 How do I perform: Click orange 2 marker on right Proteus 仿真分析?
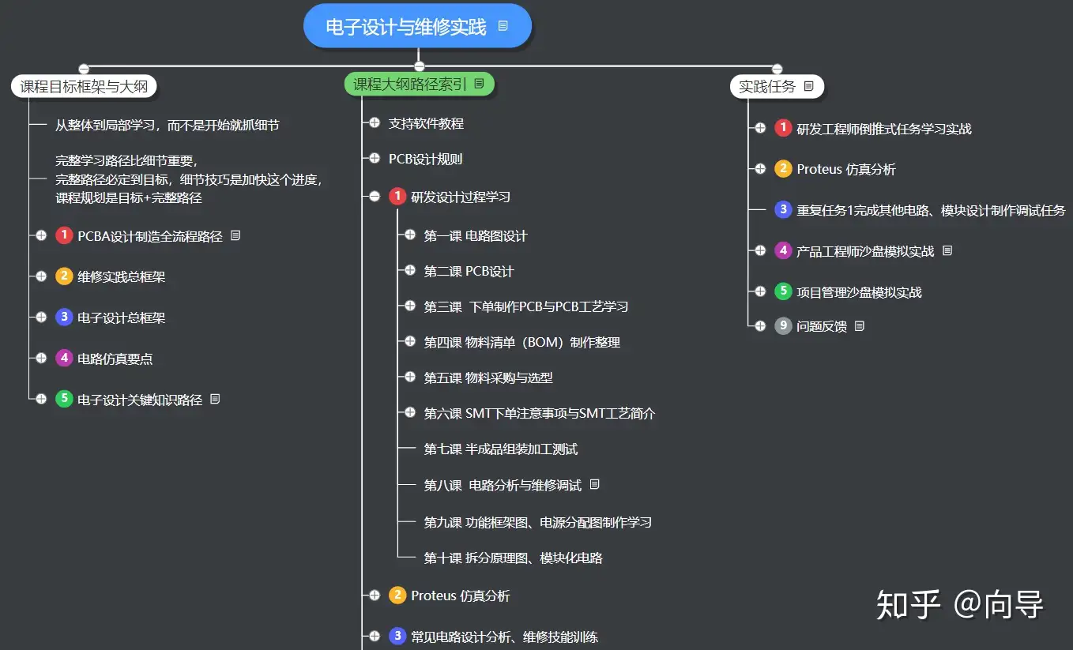[783, 168]
